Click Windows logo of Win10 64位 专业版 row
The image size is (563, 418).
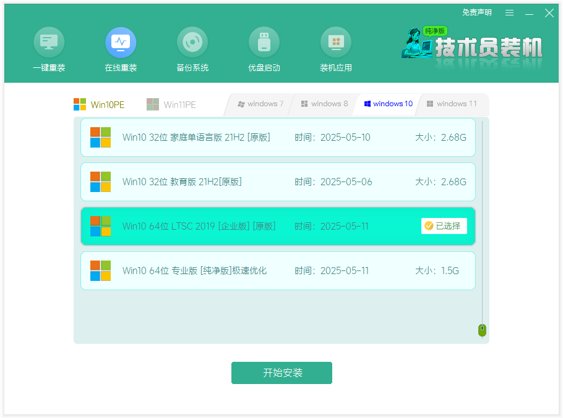[100, 271]
